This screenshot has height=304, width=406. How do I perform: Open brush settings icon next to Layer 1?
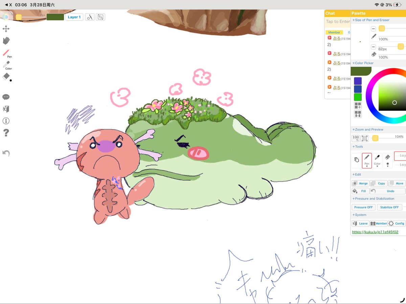(90, 17)
